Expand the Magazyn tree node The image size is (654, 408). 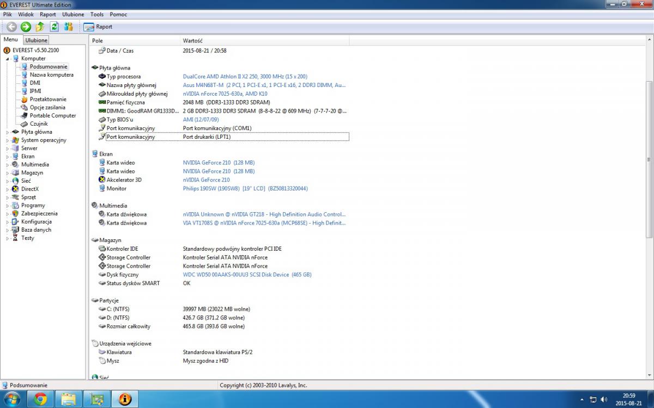(x=8, y=173)
